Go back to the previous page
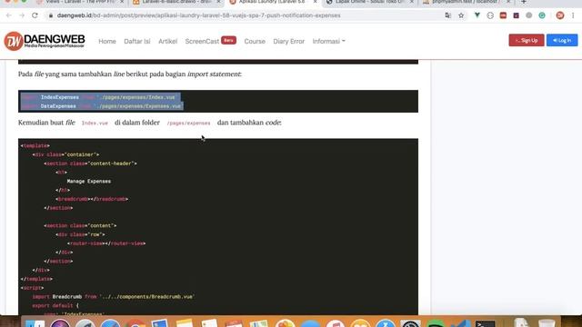582x327 pixels. [9, 15]
